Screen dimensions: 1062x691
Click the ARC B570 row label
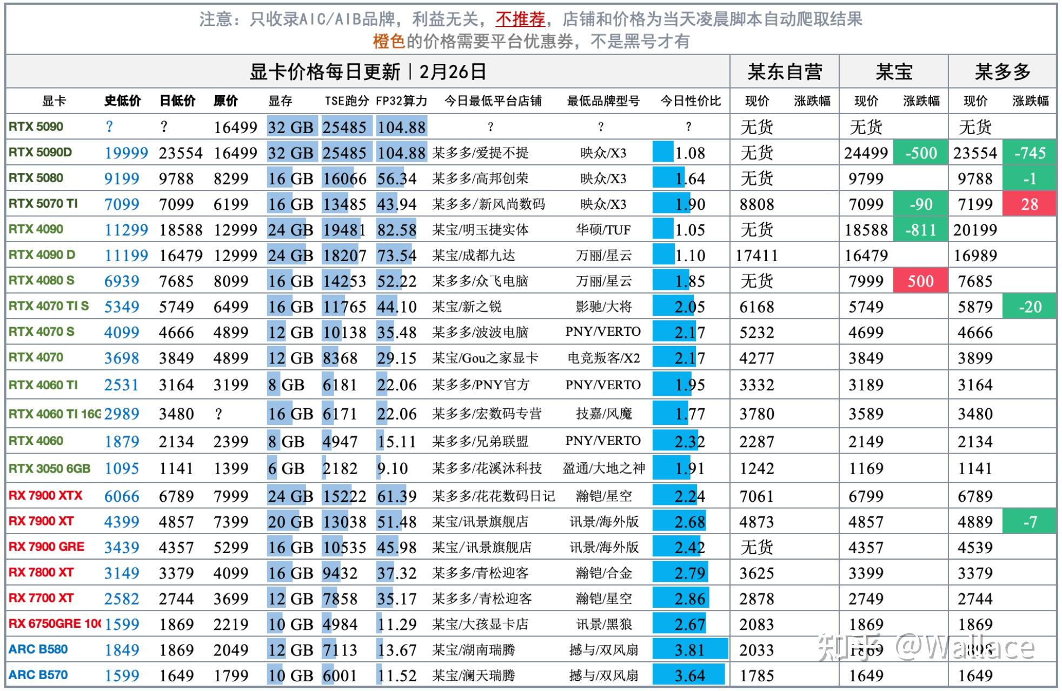pyautogui.click(x=38, y=675)
